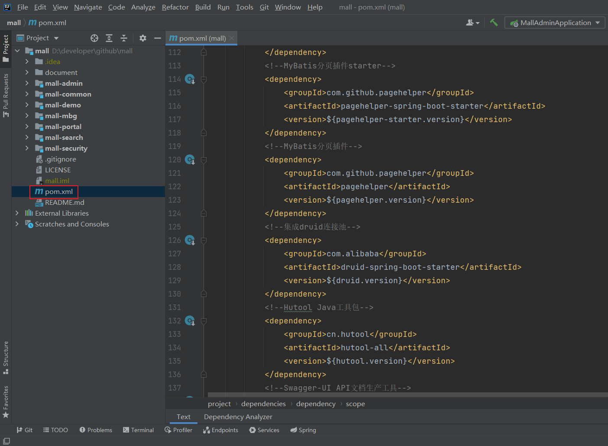Expand the External Libraries node
Image resolution: width=608 pixels, height=446 pixels.
(x=17, y=213)
